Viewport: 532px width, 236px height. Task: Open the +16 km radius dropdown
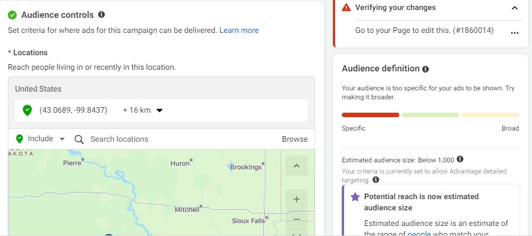pyautogui.click(x=143, y=110)
